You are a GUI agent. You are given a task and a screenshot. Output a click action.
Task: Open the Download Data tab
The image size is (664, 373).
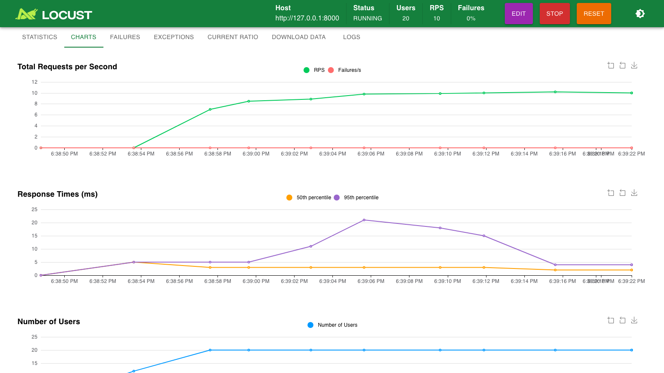[x=299, y=37]
